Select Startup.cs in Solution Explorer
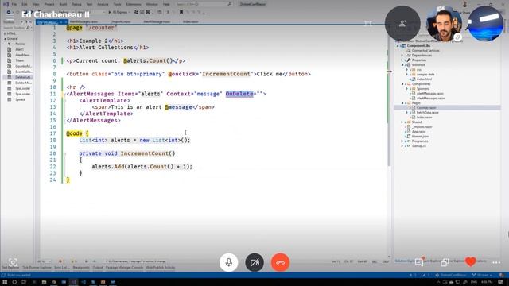The width and height of the screenshot is (509, 286). 419,146
